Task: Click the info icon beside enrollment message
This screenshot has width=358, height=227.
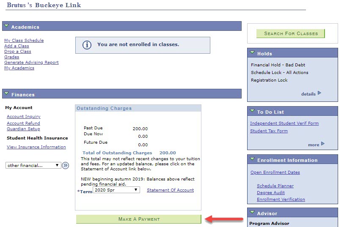Action: (87, 45)
